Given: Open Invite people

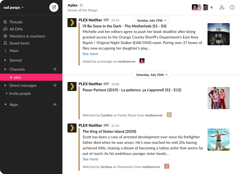Looking at the screenshot, I should (20, 93).
